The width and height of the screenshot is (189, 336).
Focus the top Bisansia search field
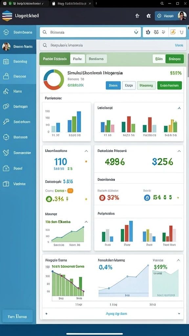90,32
